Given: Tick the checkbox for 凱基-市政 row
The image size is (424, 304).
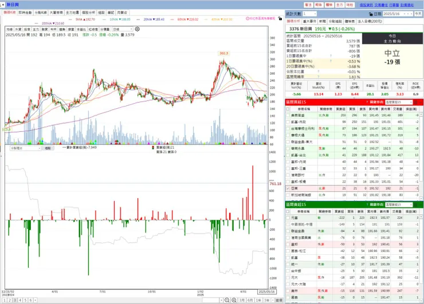Looking at the screenshot, I should click(x=288, y=122).
